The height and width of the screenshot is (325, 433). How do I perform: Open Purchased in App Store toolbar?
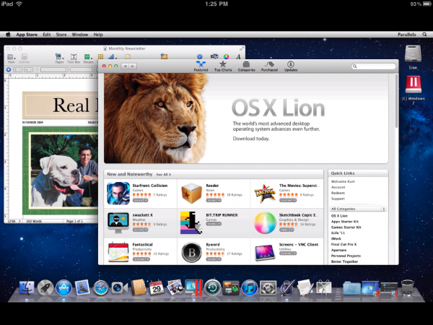pyautogui.click(x=269, y=66)
